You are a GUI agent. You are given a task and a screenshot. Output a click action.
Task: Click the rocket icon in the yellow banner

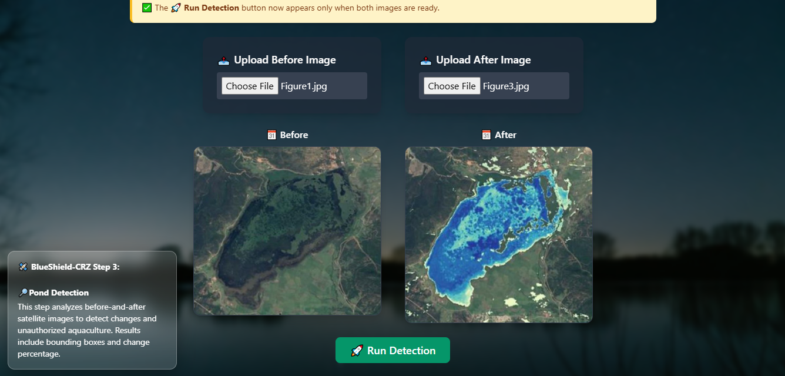[176, 8]
